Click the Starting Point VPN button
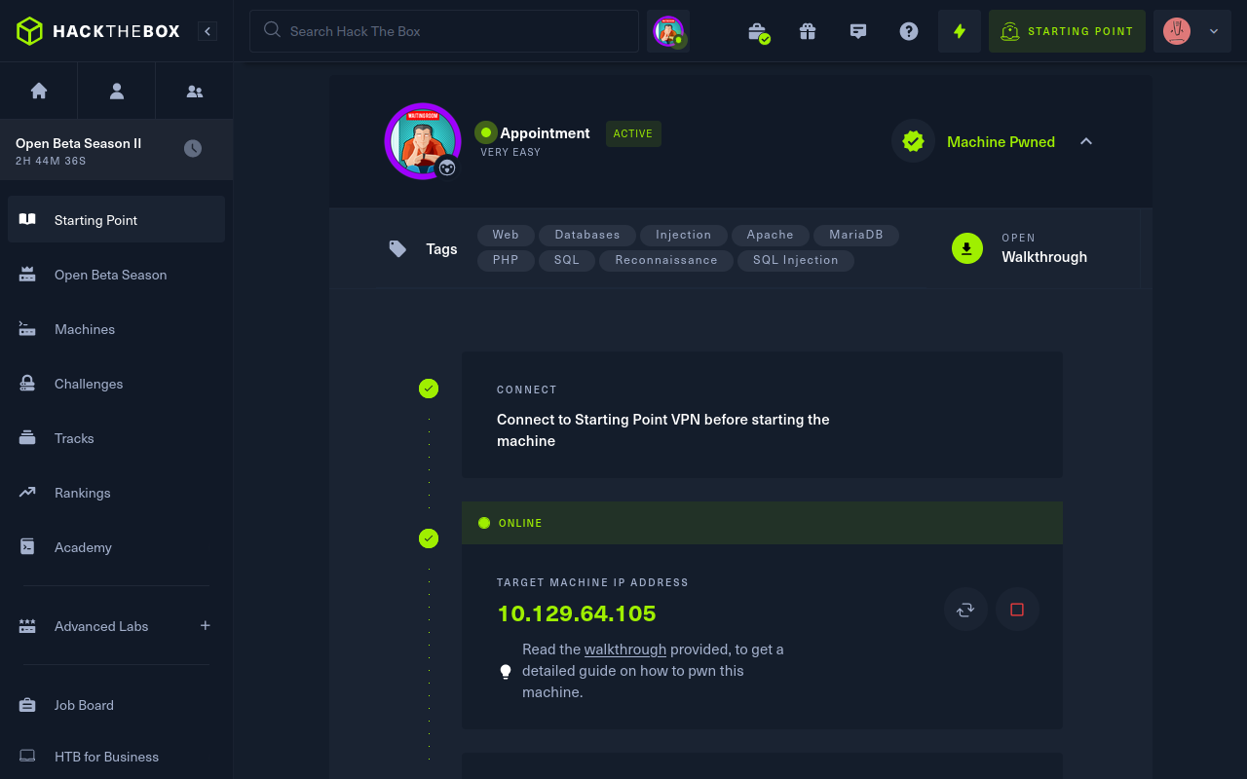The height and width of the screenshot is (779, 1247). point(1067,31)
